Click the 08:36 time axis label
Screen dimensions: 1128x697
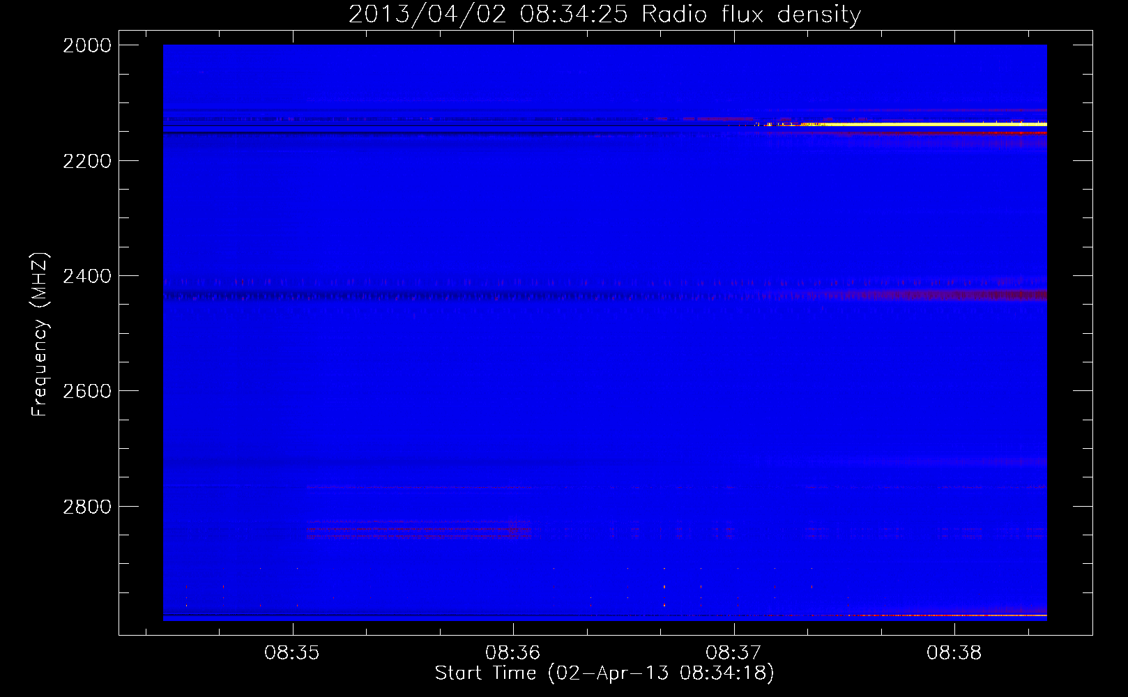click(x=513, y=652)
